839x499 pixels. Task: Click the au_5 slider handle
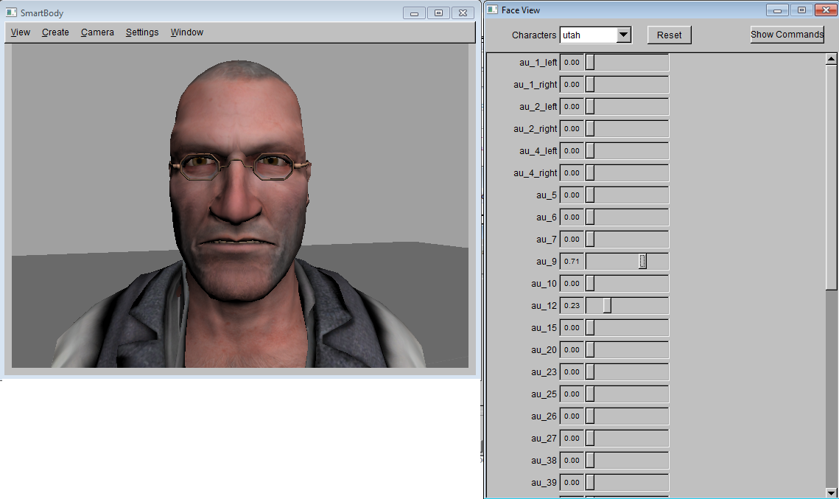tap(590, 195)
